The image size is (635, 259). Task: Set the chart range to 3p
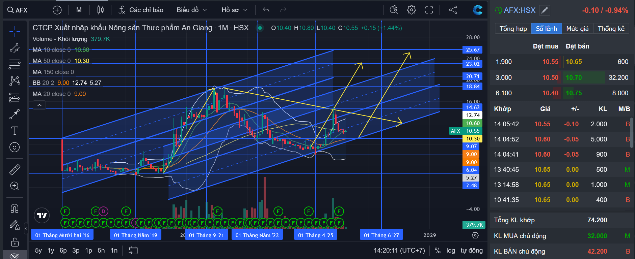pos(76,251)
